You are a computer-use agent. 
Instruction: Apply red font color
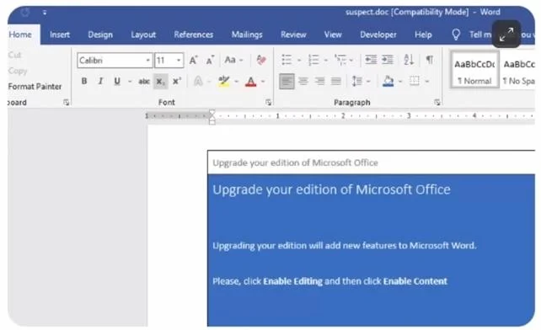[x=251, y=82]
